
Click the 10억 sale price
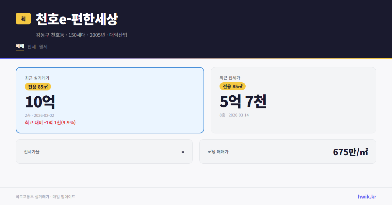pyautogui.click(x=40, y=102)
